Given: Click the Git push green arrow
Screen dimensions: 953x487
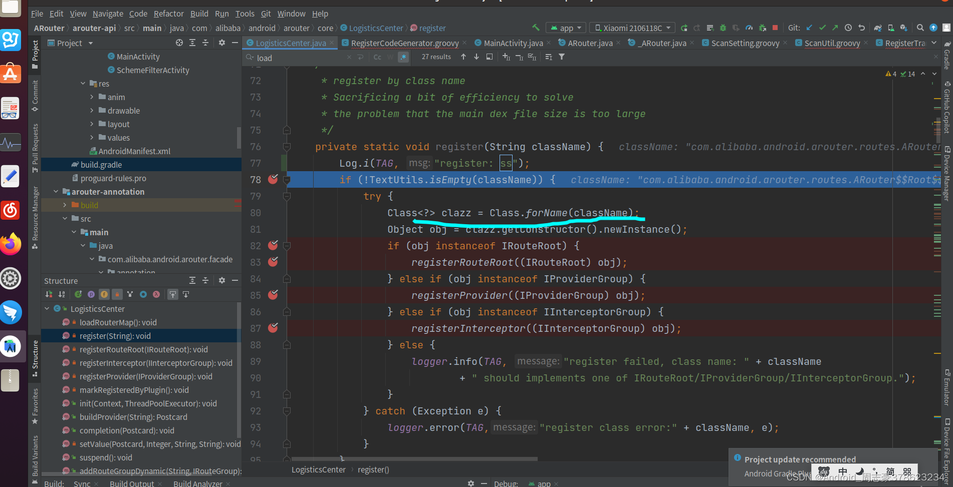Looking at the screenshot, I should click(835, 28).
